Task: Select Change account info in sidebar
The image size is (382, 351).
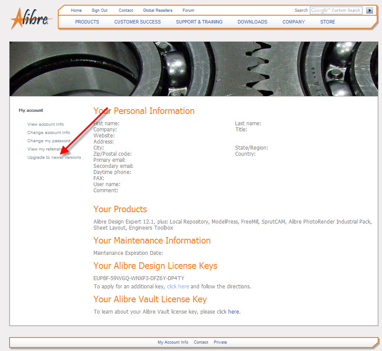Action: tap(49, 133)
